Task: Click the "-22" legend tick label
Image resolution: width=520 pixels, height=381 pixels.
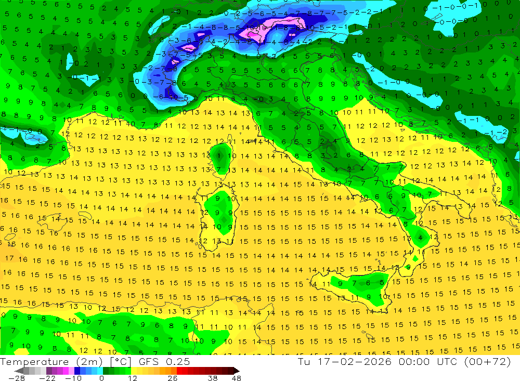Action: click(x=47, y=378)
